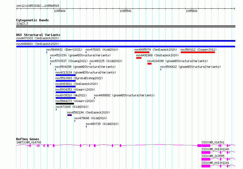Open nsv4510330 gnomAD variant label

[80, 55]
